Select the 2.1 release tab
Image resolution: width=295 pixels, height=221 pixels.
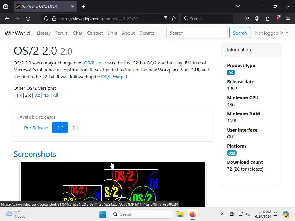[x=75, y=128]
